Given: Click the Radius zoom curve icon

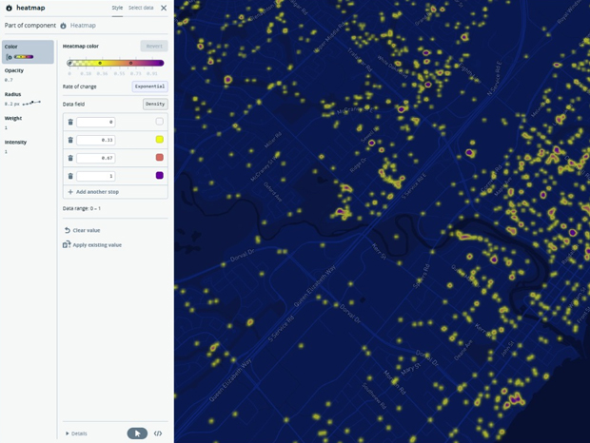Looking at the screenshot, I should 31,103.
